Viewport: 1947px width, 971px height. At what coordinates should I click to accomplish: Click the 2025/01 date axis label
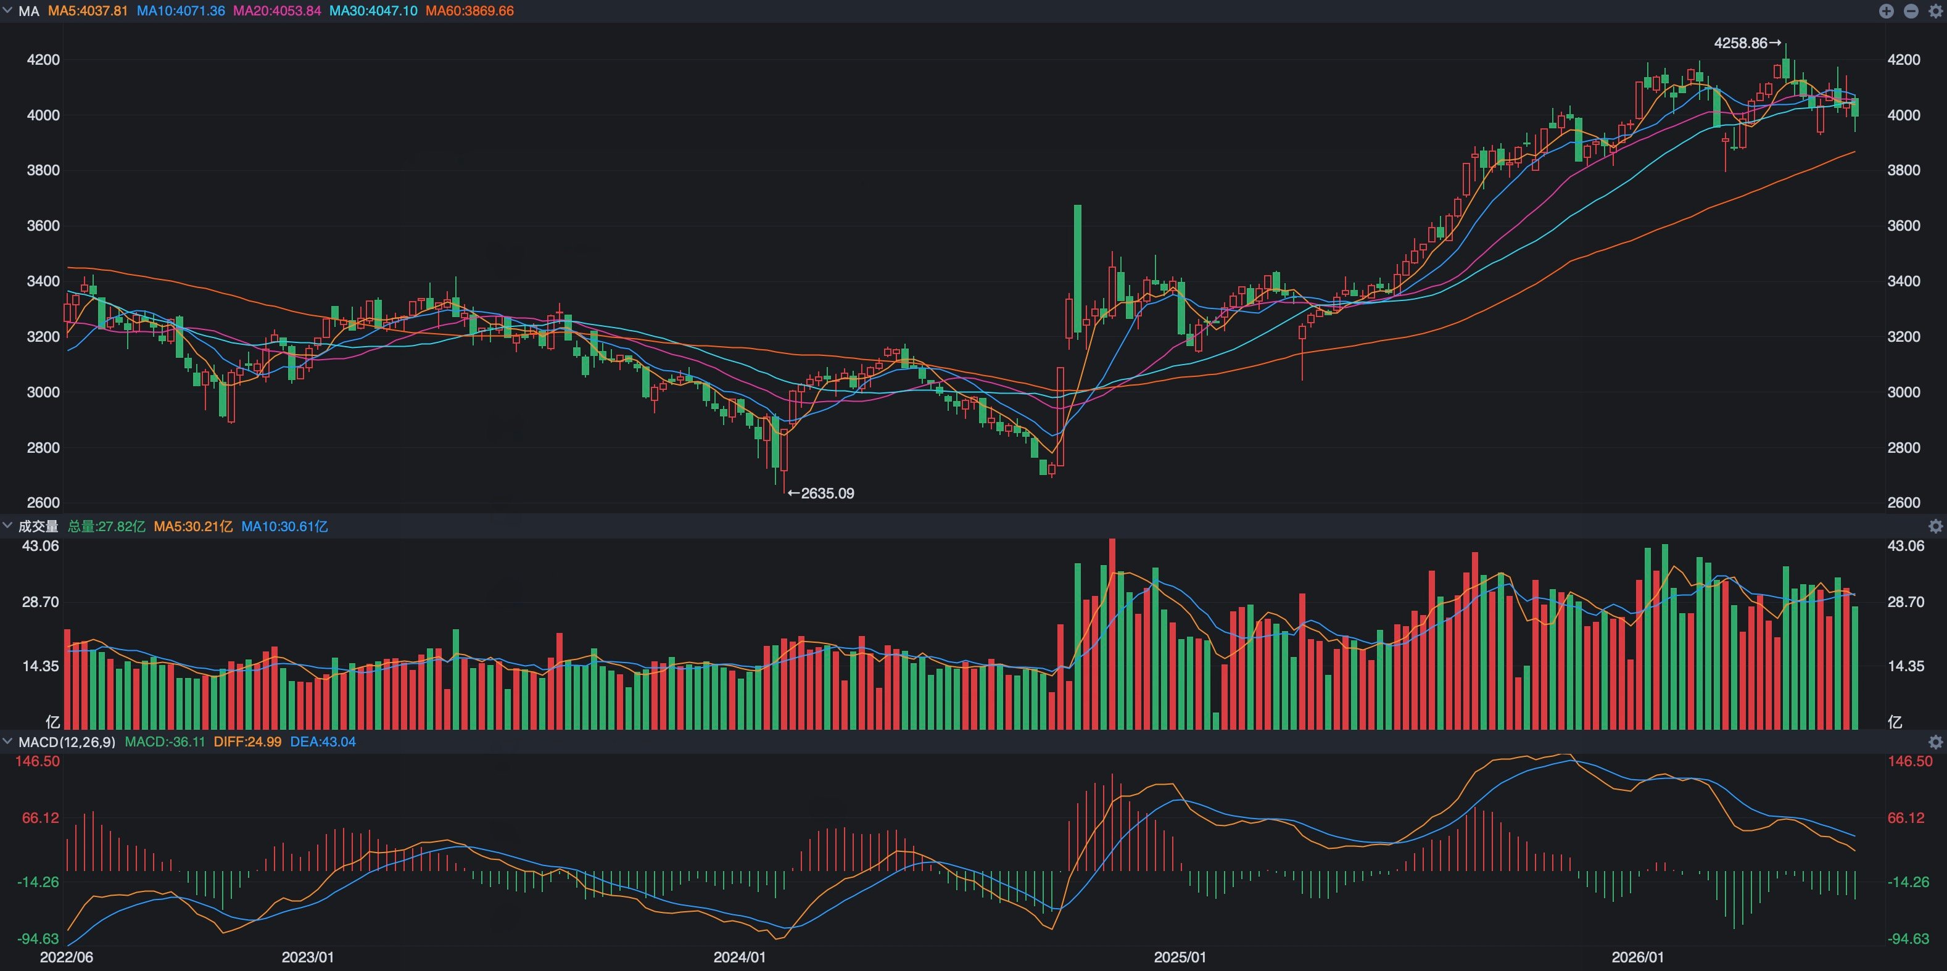tap(1180, 957)
